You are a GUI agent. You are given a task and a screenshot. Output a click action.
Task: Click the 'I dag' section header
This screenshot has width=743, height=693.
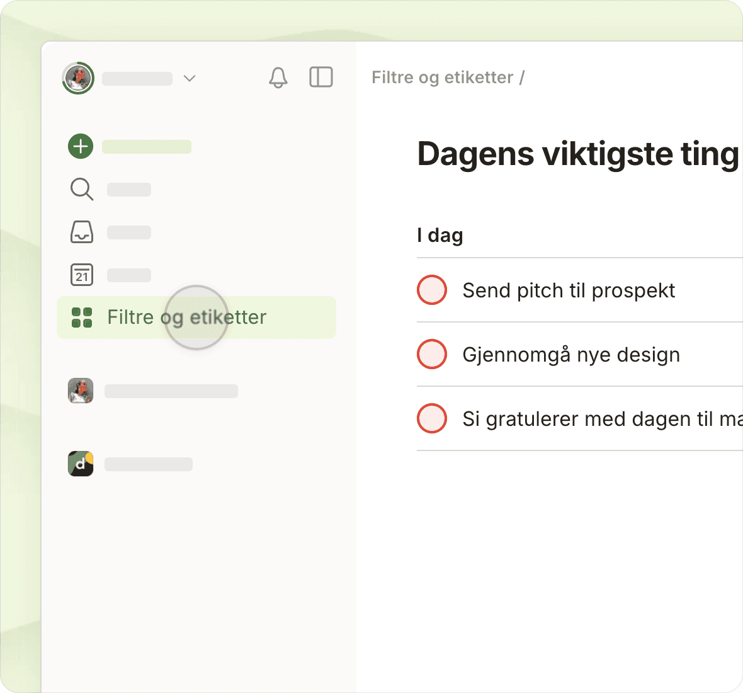click(440, 236)
